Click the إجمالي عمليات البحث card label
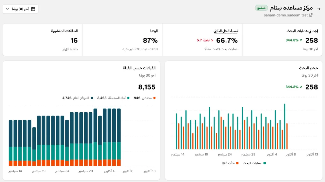The image size is (325, 182). [302, 31]
